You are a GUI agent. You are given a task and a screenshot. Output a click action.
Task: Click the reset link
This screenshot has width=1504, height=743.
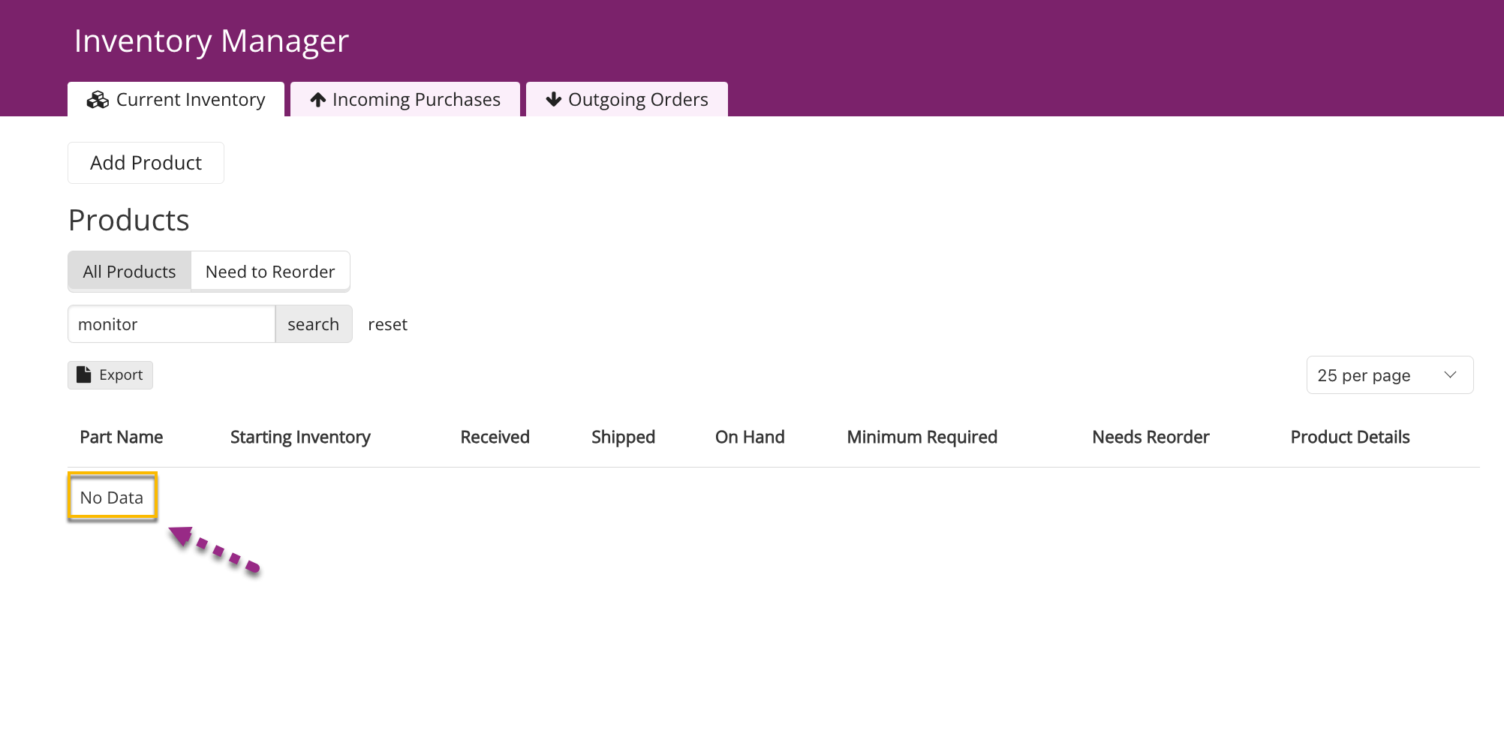coord(387,324)
